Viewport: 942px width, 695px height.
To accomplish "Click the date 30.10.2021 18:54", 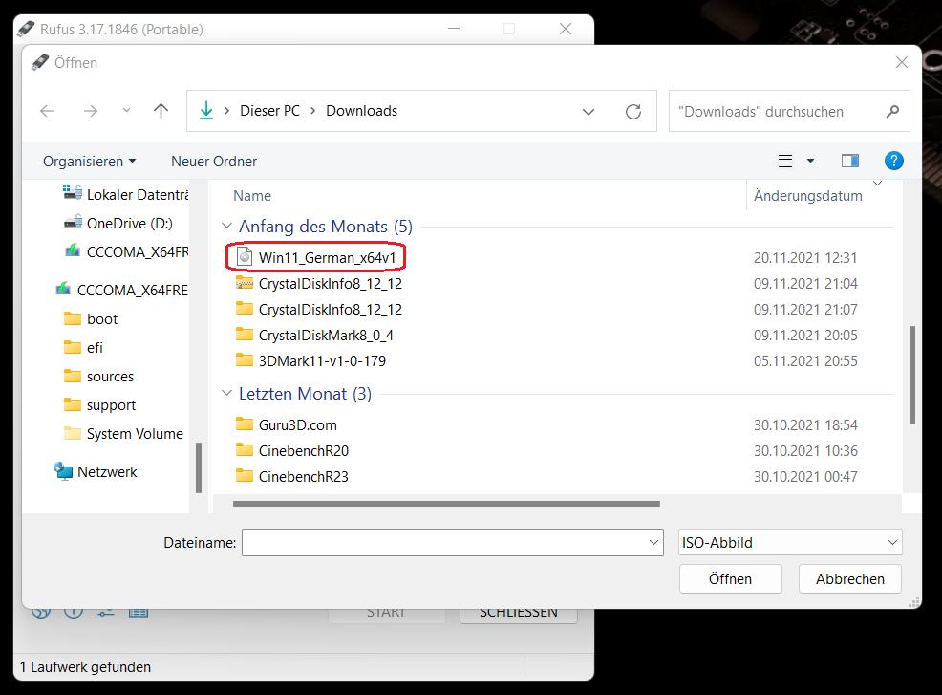I will click(805, 425).
